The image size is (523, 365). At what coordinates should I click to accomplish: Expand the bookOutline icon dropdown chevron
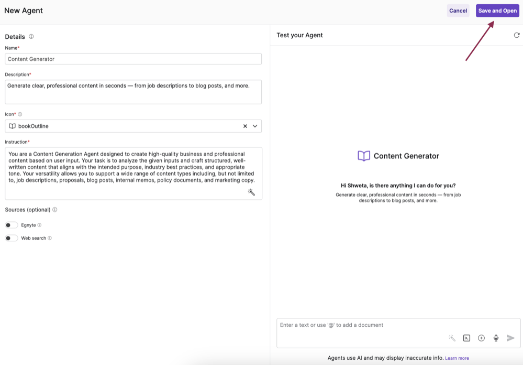pos(255,126)
